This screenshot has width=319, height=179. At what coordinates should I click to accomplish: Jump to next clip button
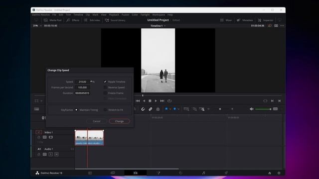pyautogui.click(x=272, y=101)
